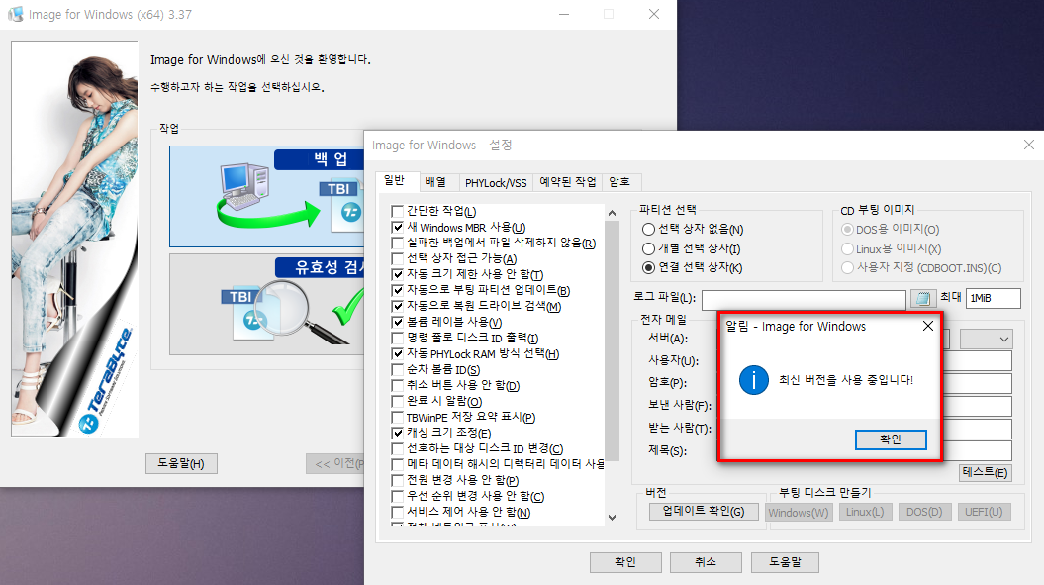Click the Image for Windows title bar icon

point(15,14)
